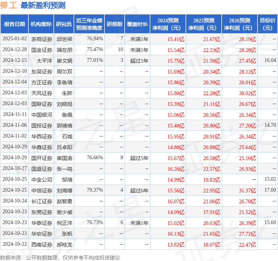Select researcher 邱世梁
Image resolution: width=278 pixels, height=261 pixels.
65,39
